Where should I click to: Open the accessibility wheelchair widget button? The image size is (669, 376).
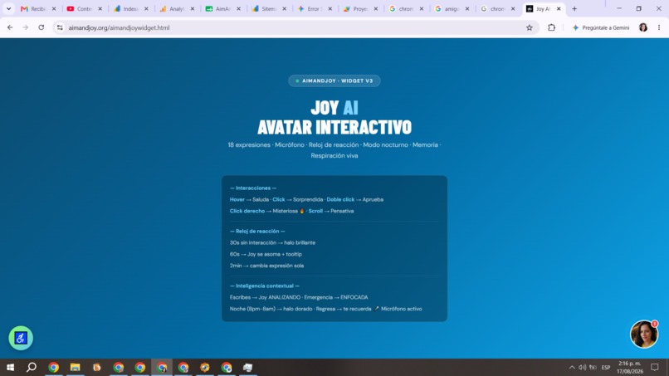pyautogui.click(x=21, y=338)
